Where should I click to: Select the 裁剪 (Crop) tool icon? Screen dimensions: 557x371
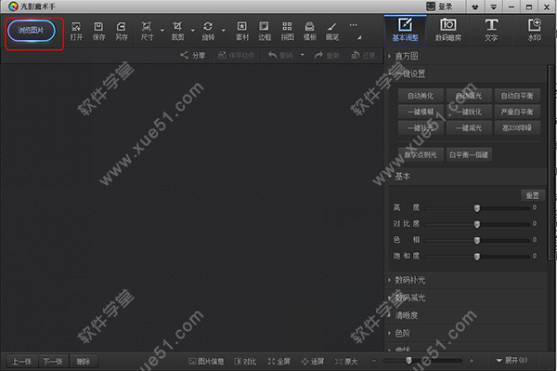(x=177, y=31)
